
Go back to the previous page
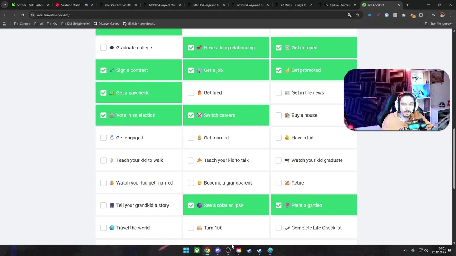coord(5,15)
